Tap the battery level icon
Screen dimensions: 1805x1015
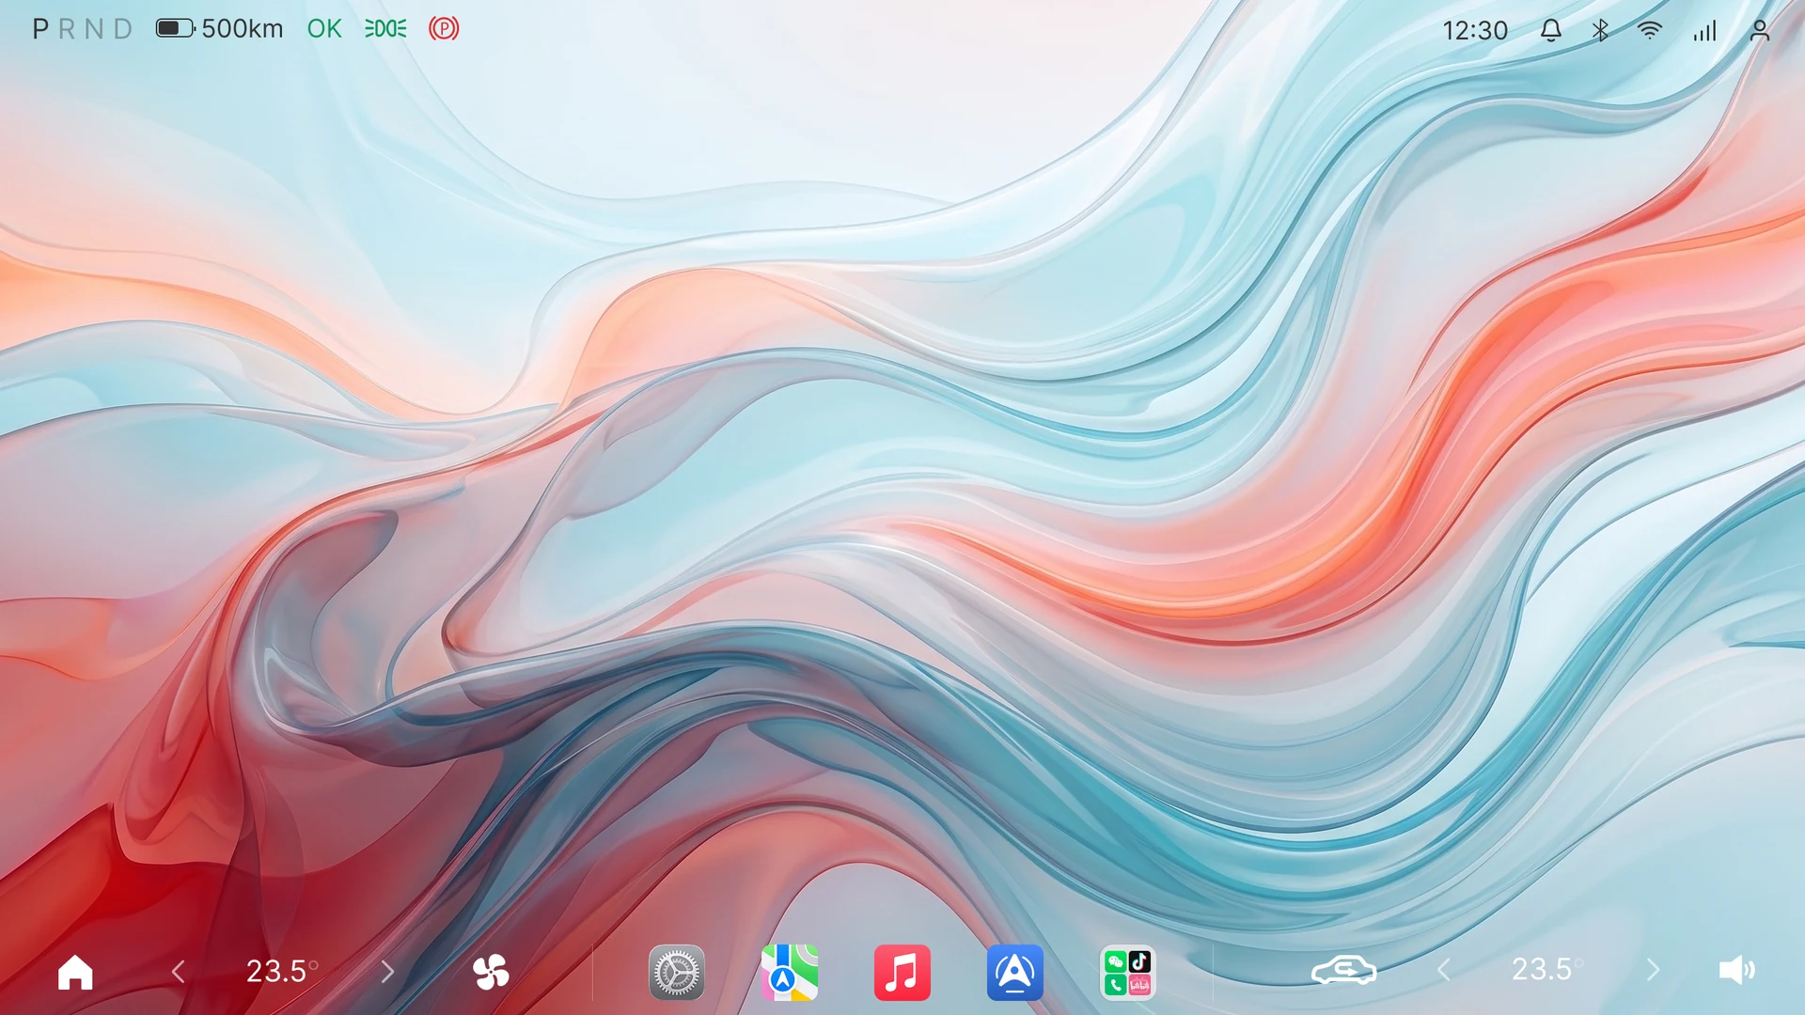coord(175,28)
